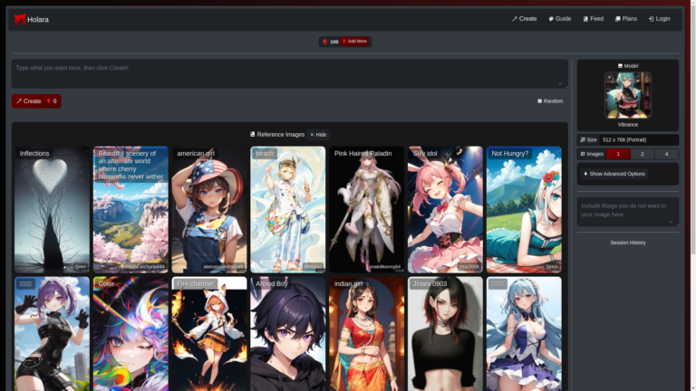
Task: Click the Random prompt button
Action: [x=550, y=101]
